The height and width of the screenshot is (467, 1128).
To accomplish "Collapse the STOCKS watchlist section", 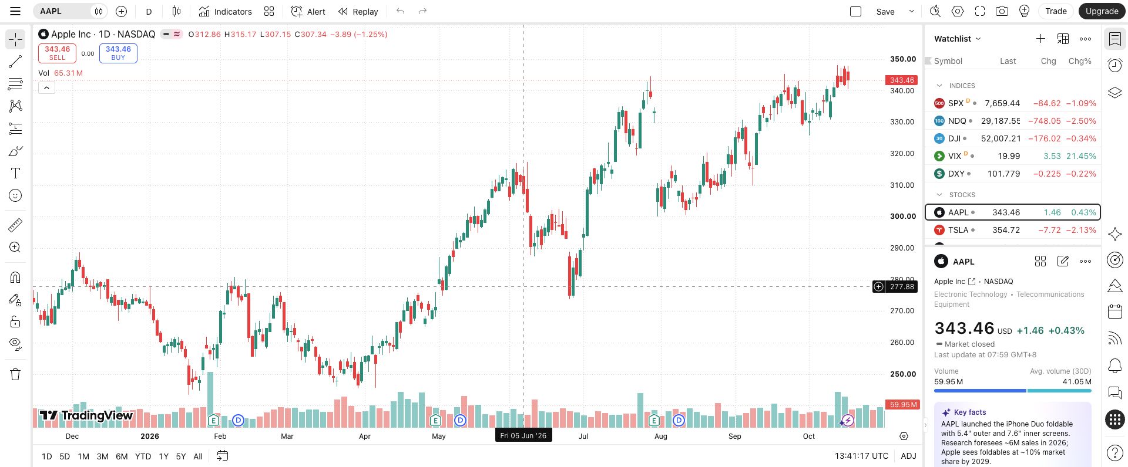I will point(939,195).
